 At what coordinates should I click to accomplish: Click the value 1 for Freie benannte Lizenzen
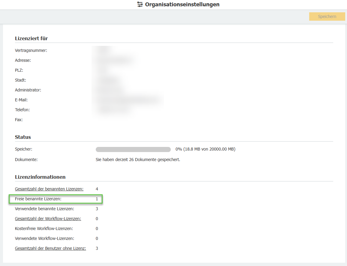pos(97,199)
